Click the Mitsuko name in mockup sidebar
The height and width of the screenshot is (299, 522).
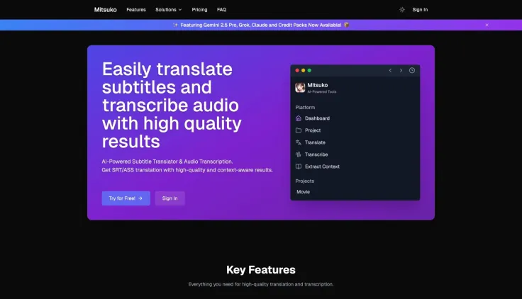pyautogui.click(x=317, y=85)
